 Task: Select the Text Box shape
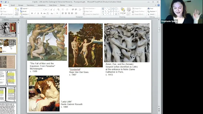pos(103,9)
